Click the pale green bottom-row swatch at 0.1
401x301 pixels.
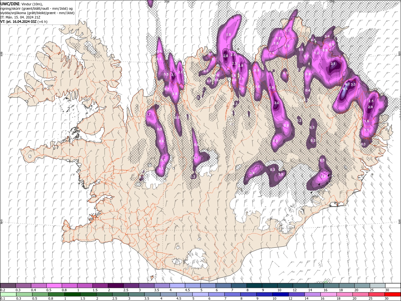tap(8, 294)
